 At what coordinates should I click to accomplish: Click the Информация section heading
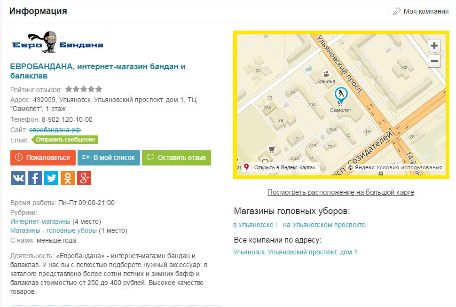[38, 11]
